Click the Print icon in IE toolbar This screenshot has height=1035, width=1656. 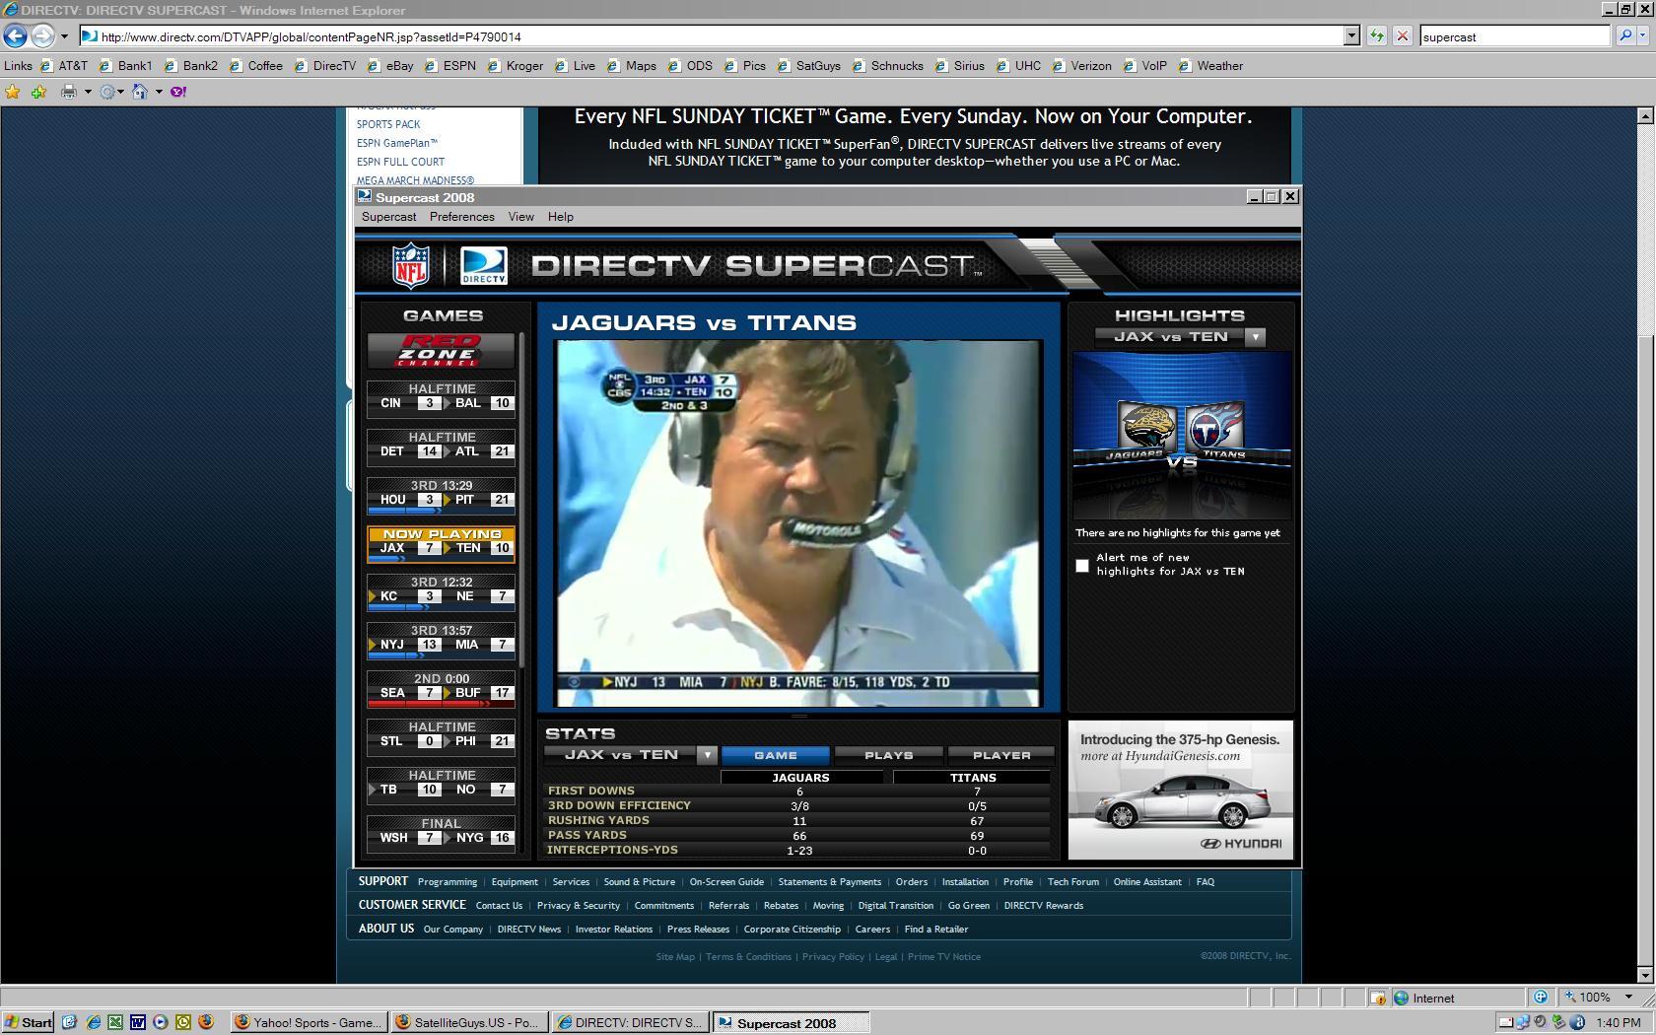coord(68,92)
